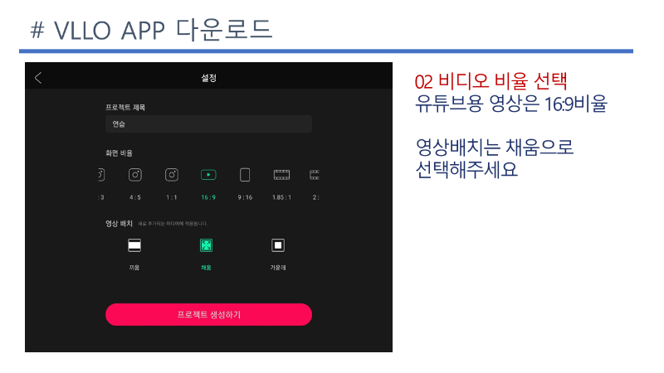The image size is (664, 373).
Task: Click the 1.85:1 ratio label text
Action: (281, 197)
